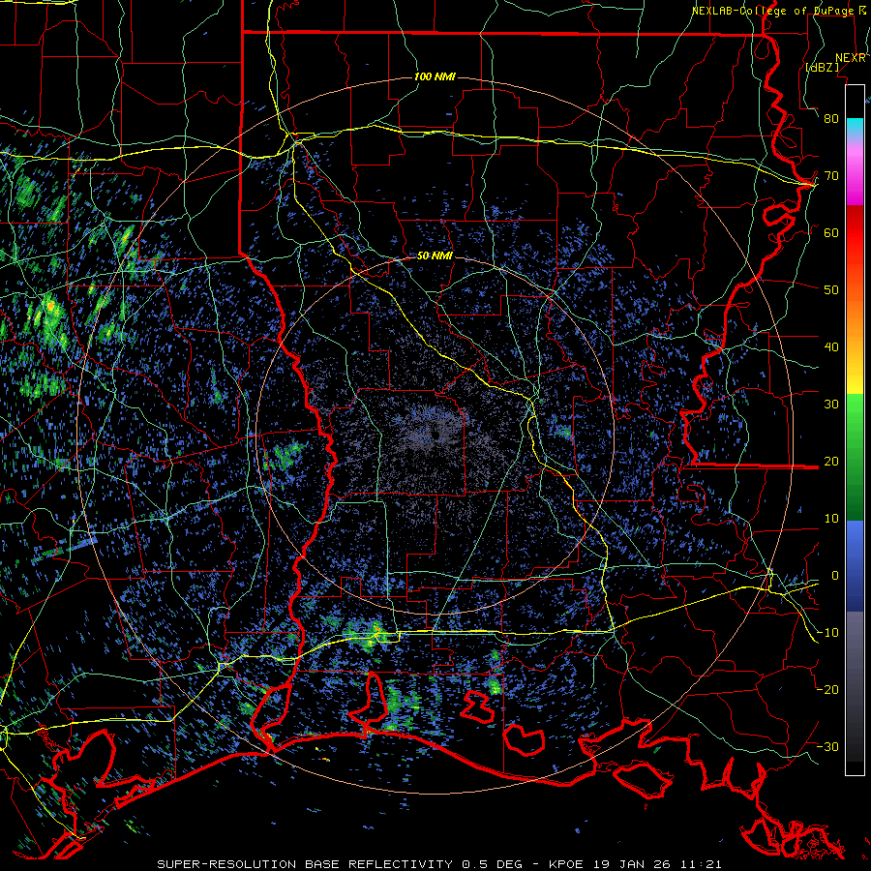Select the 70 value on the dBZ scale

(831, 176)
